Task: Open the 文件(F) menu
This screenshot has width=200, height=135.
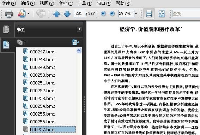Action: point(9,4)
